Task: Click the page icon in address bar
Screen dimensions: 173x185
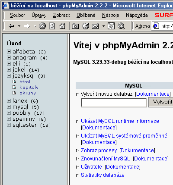Action: (x=156, y=26)
